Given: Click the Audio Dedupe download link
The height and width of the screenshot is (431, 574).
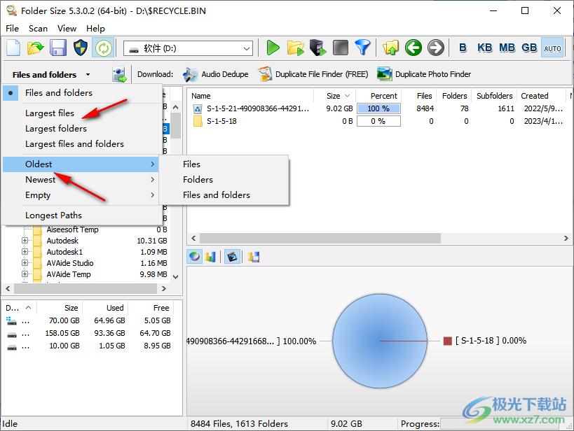Looking at the screenshot, I should coord(217,74).
